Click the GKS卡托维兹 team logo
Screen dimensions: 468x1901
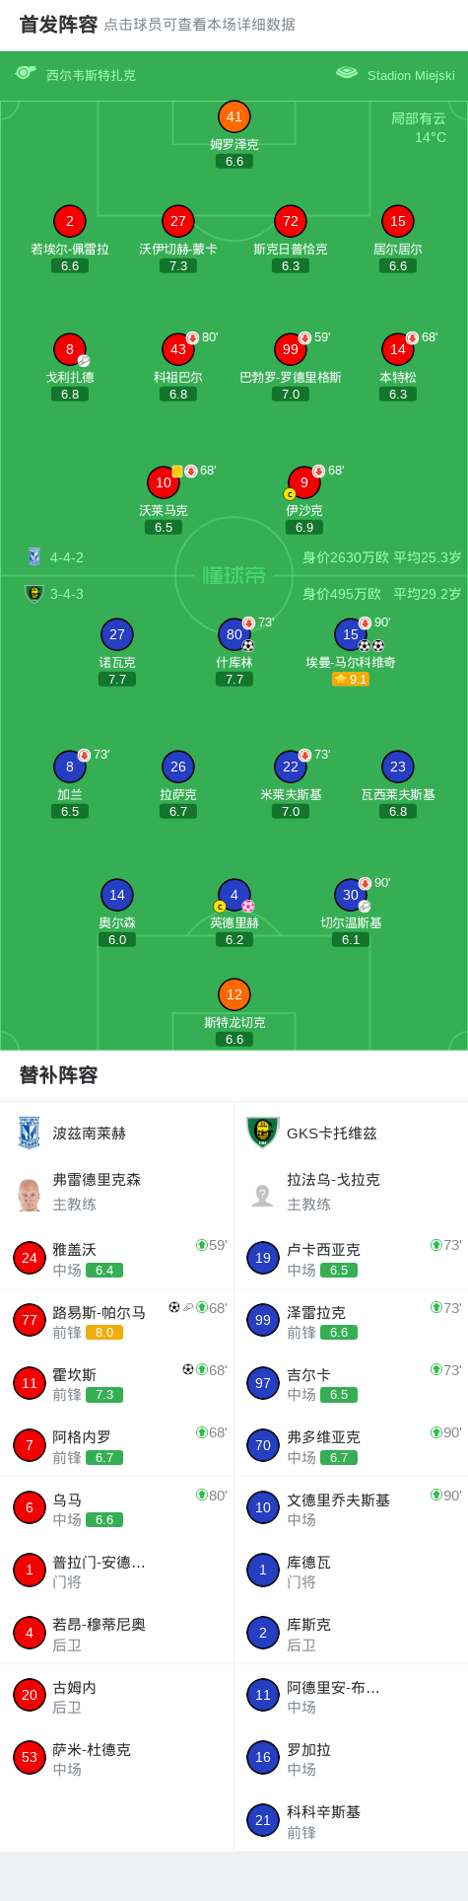point(263,1133)
